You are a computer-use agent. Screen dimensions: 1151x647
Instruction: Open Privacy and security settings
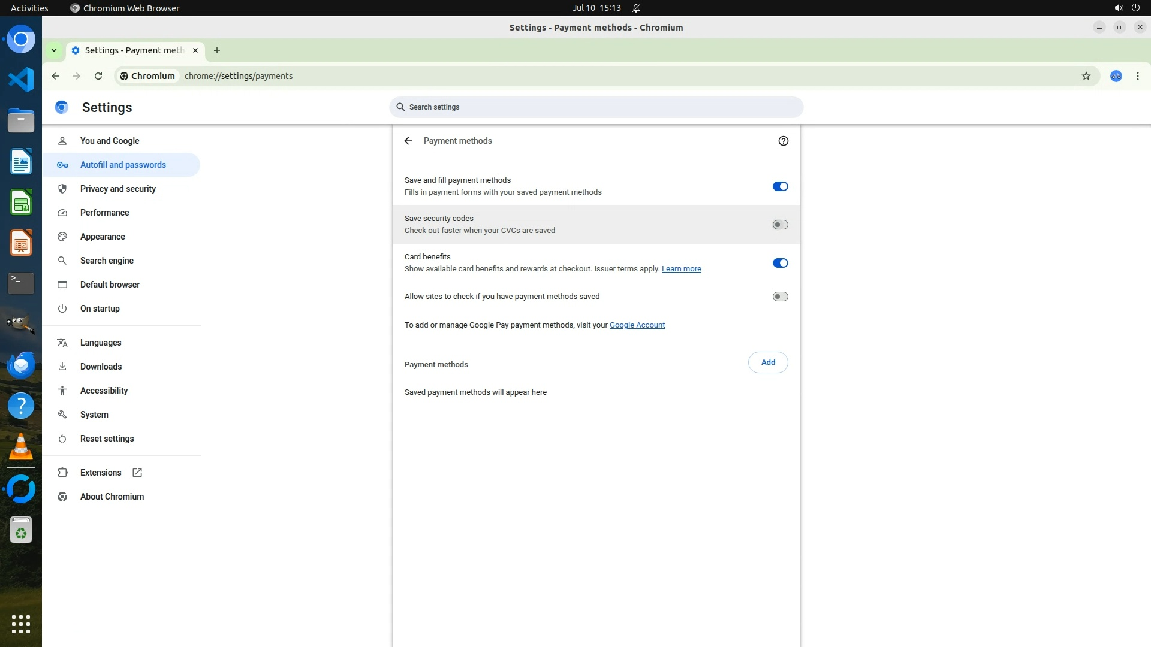coord(117,189)
